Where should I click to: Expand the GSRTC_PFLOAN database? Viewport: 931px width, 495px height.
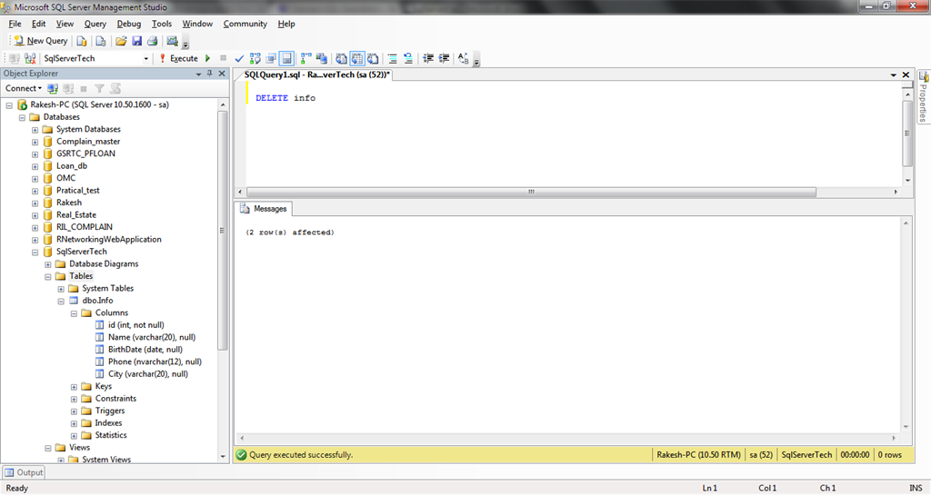[x=35, y=154]
